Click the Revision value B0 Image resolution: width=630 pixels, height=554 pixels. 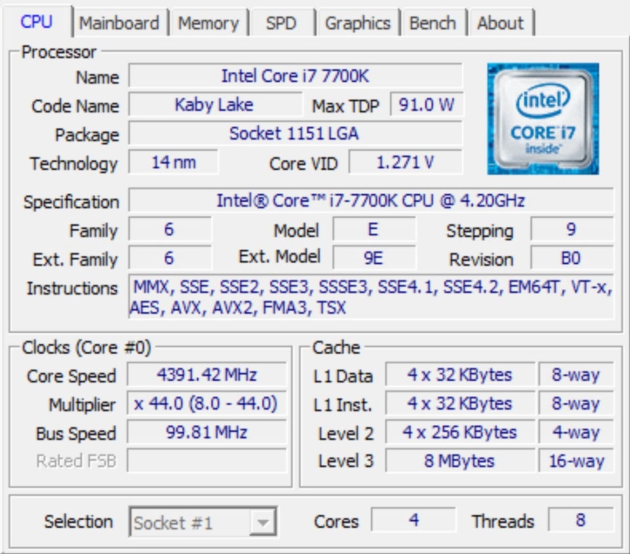click(572, 258)
